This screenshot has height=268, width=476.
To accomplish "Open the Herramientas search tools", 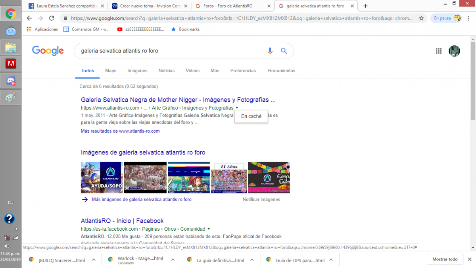I will tap(282, 71).
